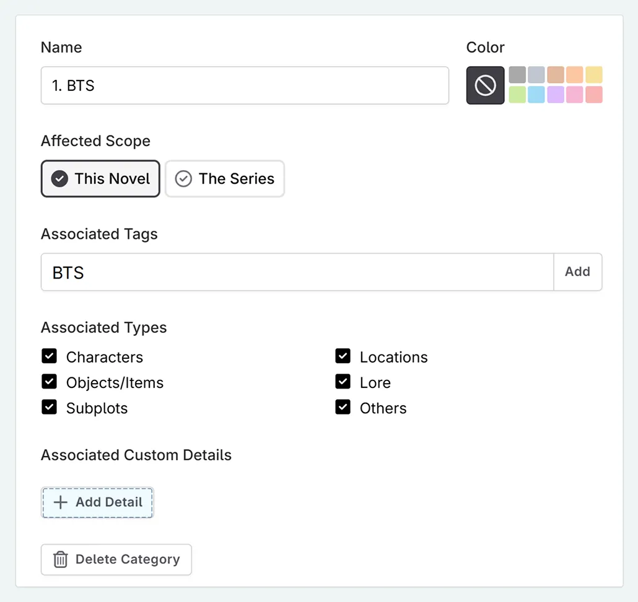Image resolution: width=638 pixels, height=602 pixels.
Task: Uncheck the Locations checkbox
Action: pyautogui.click(x=343, y=356)
